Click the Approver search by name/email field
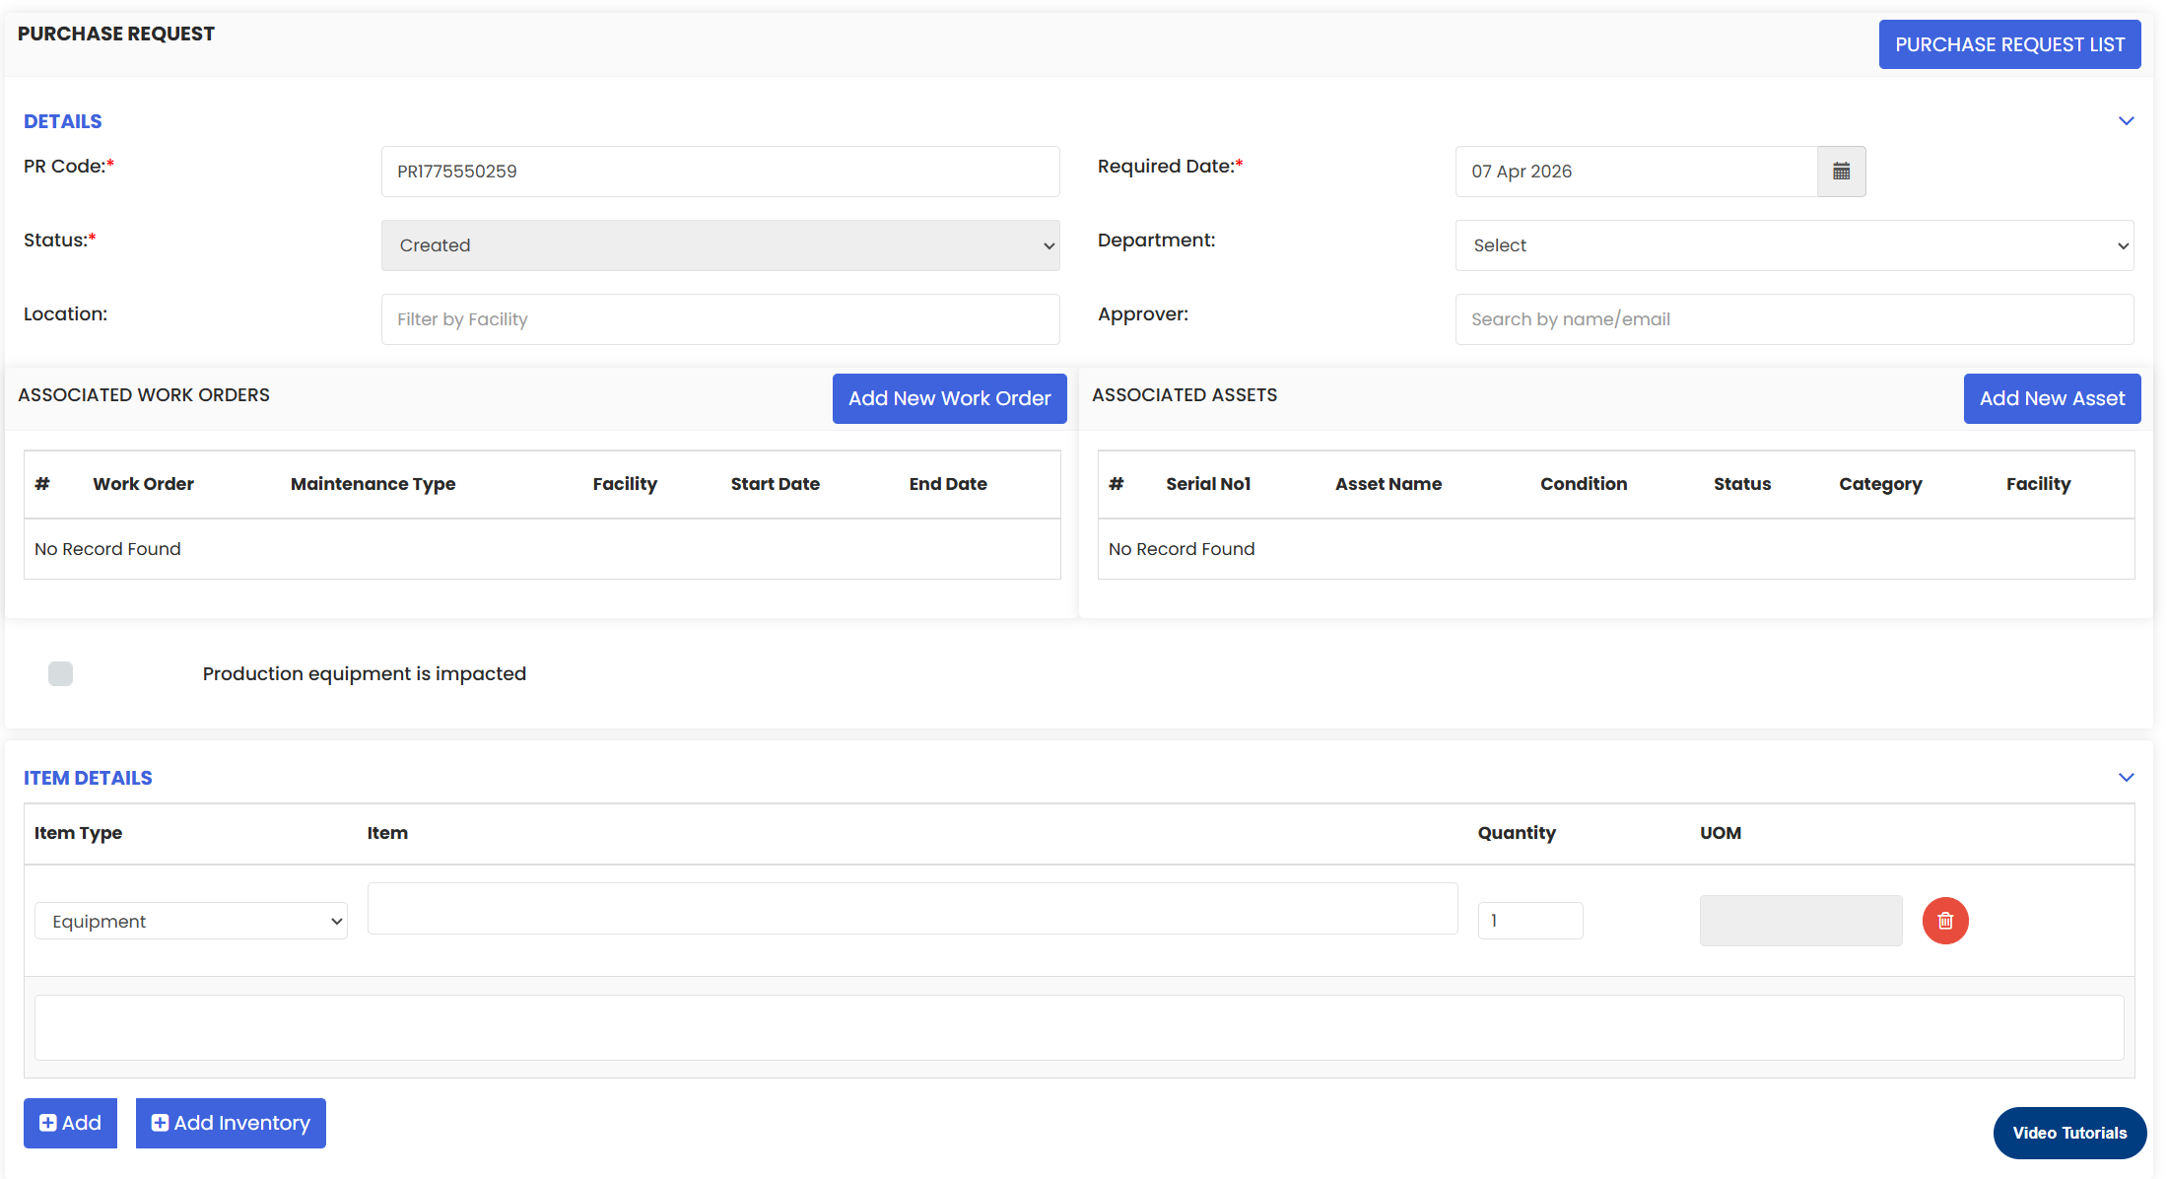 click(1794, 319)
